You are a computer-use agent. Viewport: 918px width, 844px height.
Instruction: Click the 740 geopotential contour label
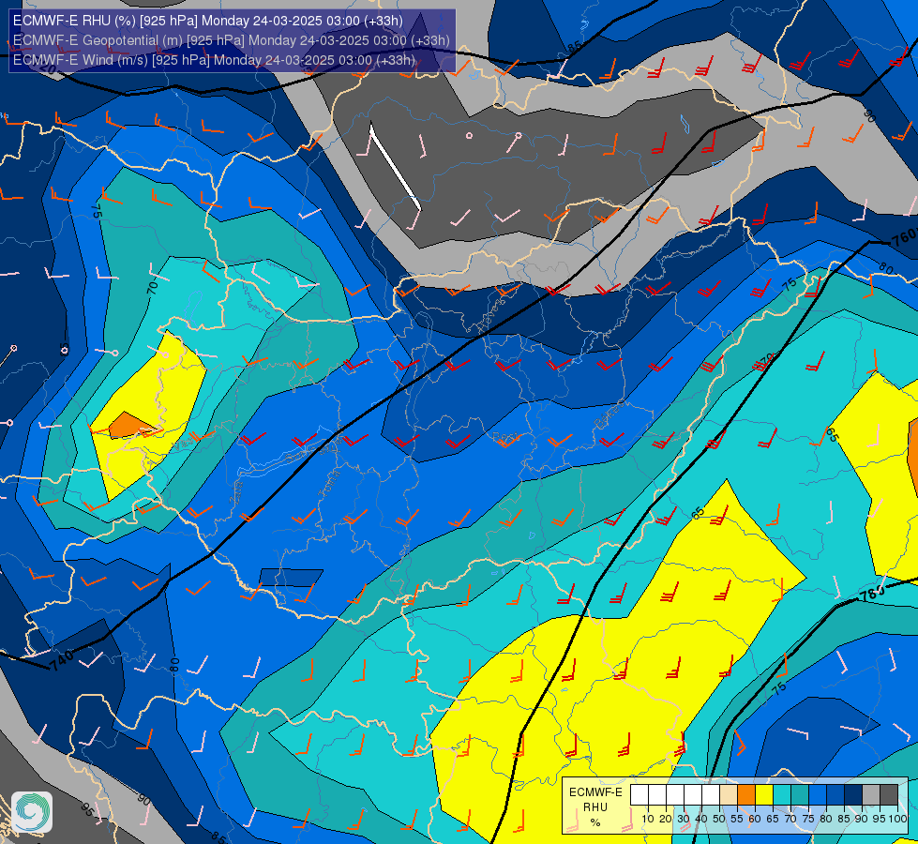62,661
